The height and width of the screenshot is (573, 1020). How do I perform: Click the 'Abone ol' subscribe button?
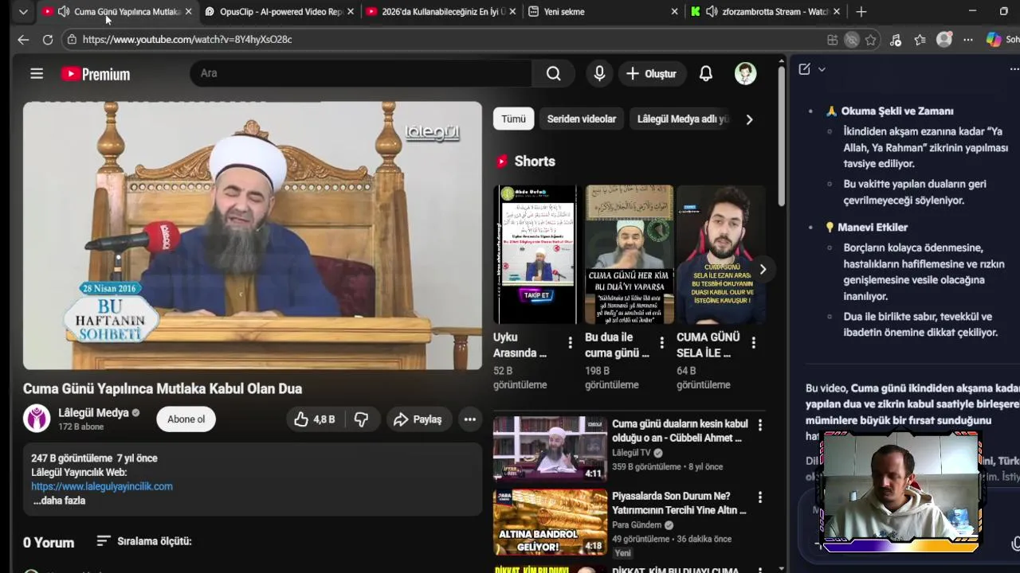pyautogui.click(x=186, y=419)
